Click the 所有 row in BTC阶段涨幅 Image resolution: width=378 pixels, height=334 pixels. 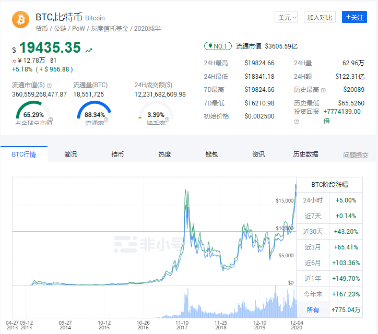coord(313,309)
